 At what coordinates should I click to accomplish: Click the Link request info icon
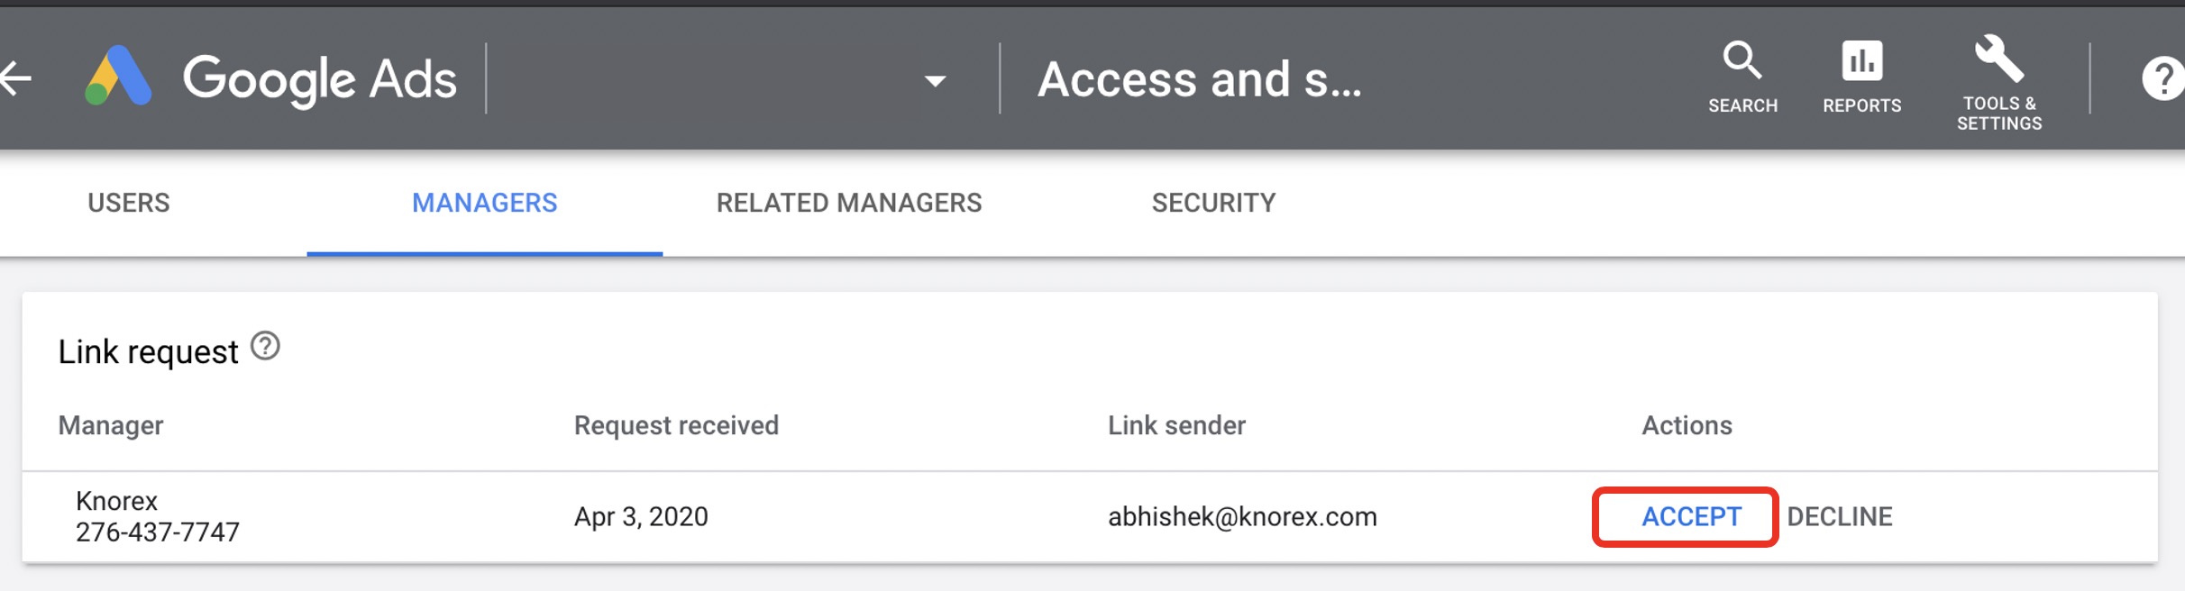[265, 346]
